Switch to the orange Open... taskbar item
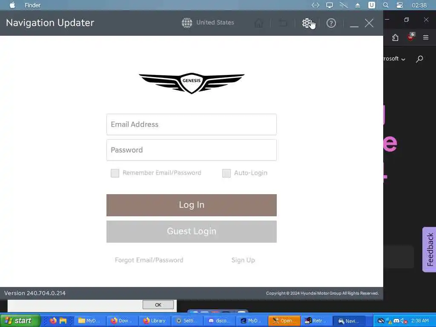This screenshot has height=327, width=436. (x=284, y=321)
